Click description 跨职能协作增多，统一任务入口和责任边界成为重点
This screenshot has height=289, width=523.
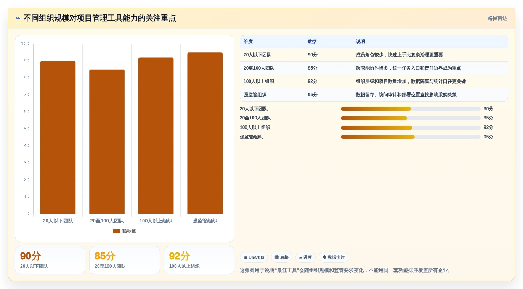coord(409,68)
